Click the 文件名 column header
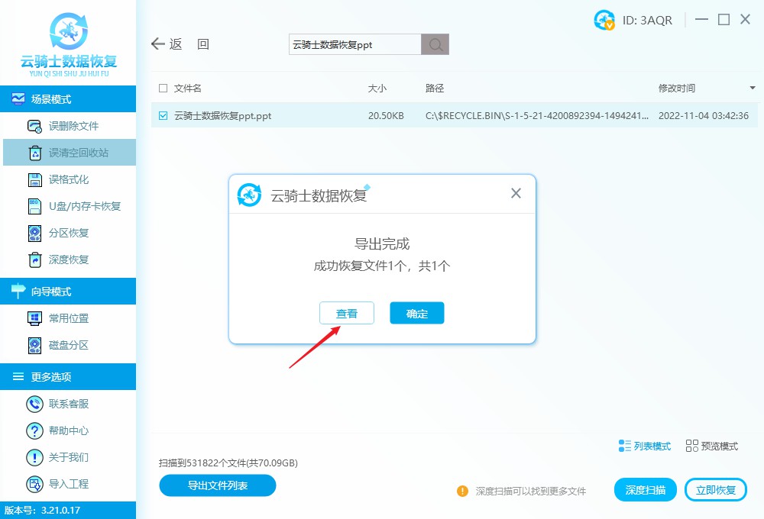This screenshot has width=764, height=519. (x=188, y=88)
